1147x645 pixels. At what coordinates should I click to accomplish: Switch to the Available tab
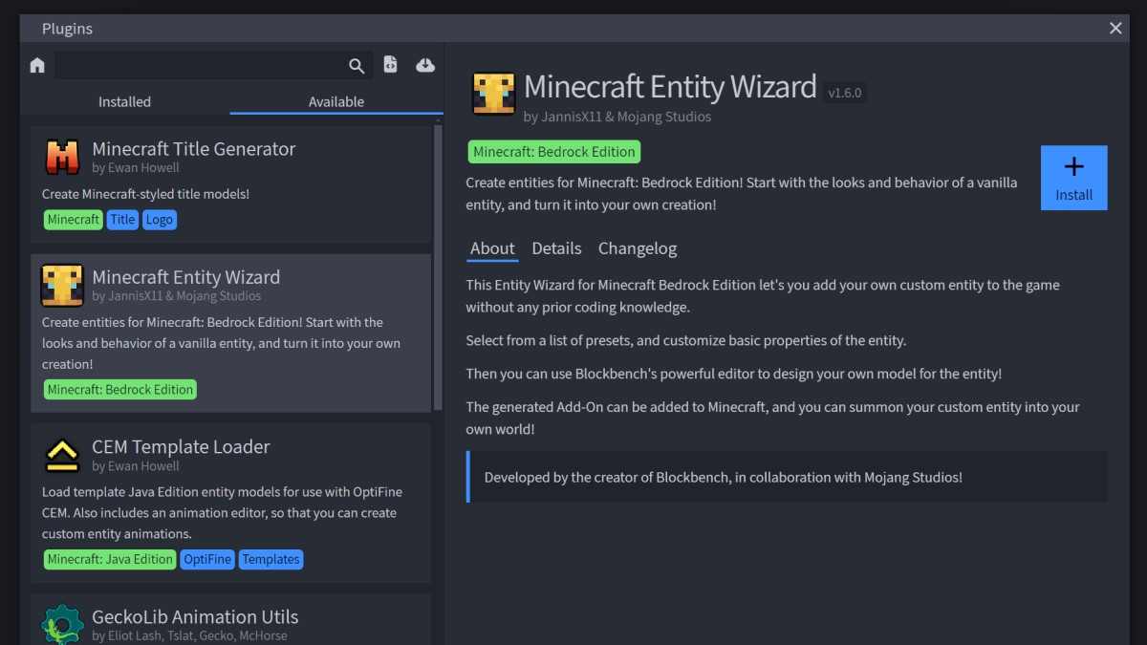click(x=336, y=101)
